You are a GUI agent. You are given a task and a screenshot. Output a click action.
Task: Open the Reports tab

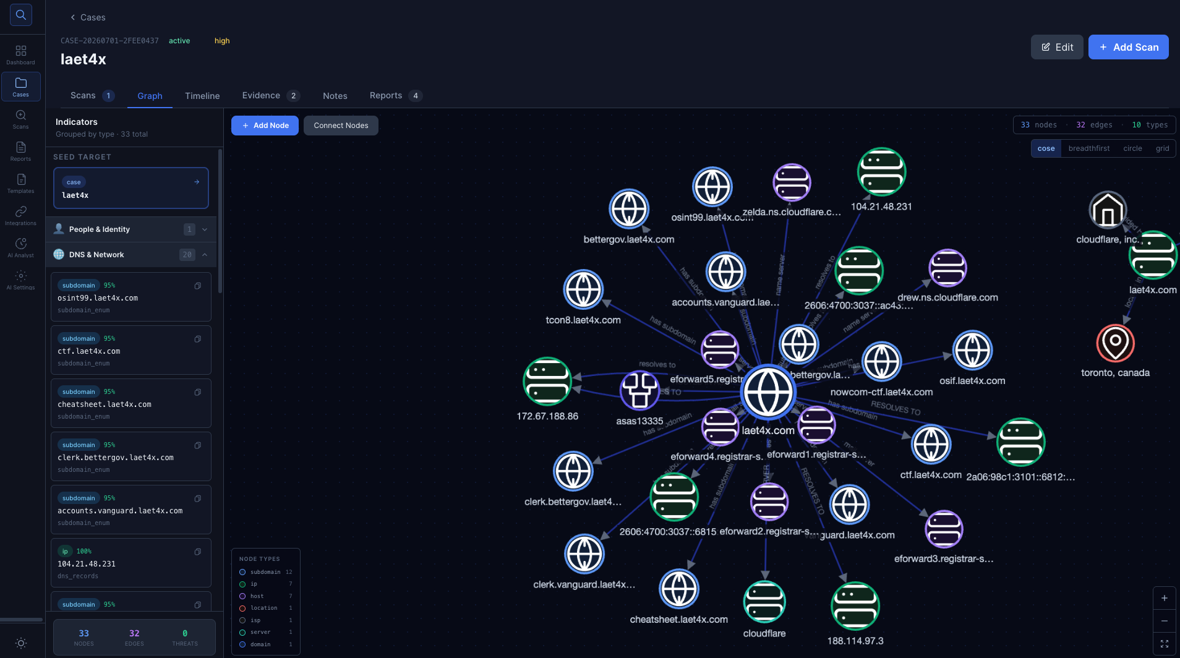coord(396,95)
